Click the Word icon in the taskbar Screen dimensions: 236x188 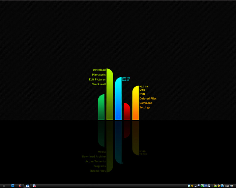pyautogui.click(x=27, y=186)
